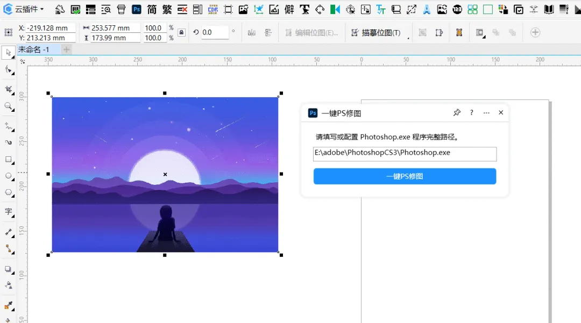Select the Freehand tool in the toolbox
The height and width of the screenshot is (323, 581).
tap(9, 126)
